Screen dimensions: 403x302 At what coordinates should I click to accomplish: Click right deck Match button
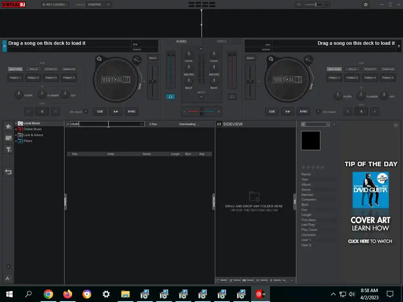pyautogui.click(x=250, y=58)
